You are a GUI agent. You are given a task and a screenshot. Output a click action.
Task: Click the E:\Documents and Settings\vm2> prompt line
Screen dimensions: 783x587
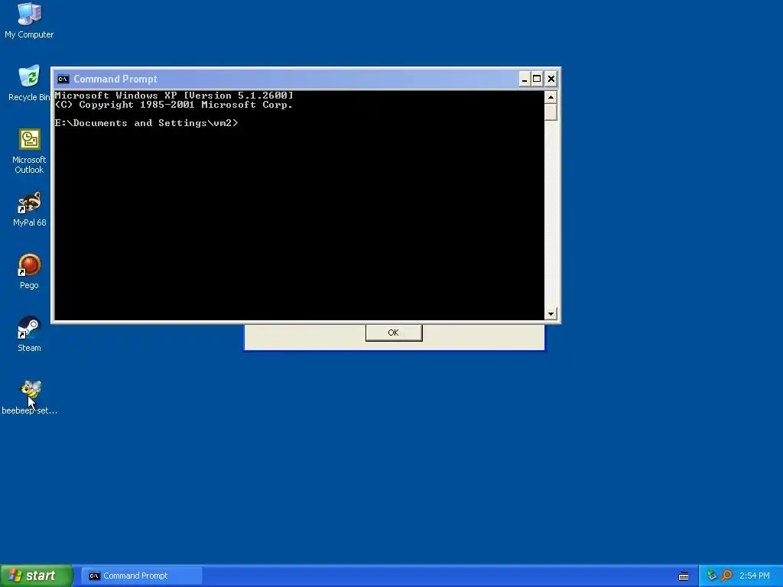pyautogui.click(x=147, y=123)
